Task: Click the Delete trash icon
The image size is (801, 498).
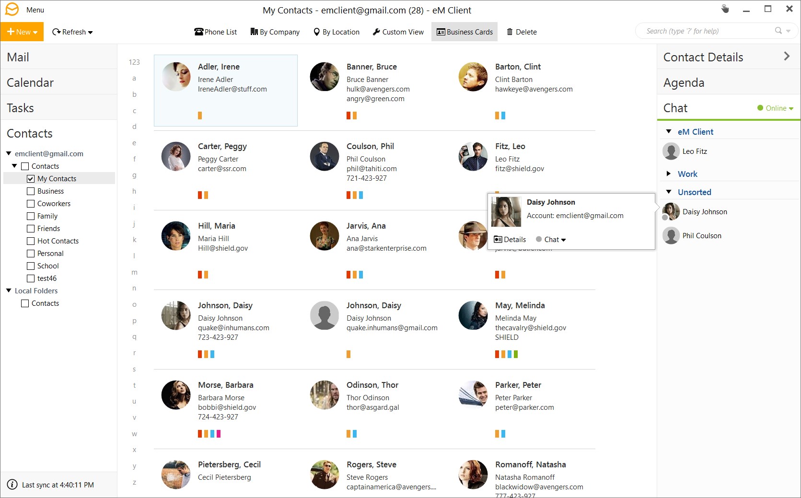Action: (x=510, y=32)
